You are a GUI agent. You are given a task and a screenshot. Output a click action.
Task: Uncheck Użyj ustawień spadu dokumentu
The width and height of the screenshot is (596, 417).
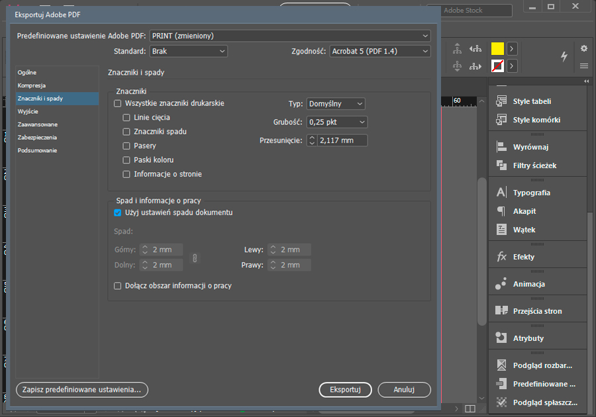(117, 212)
